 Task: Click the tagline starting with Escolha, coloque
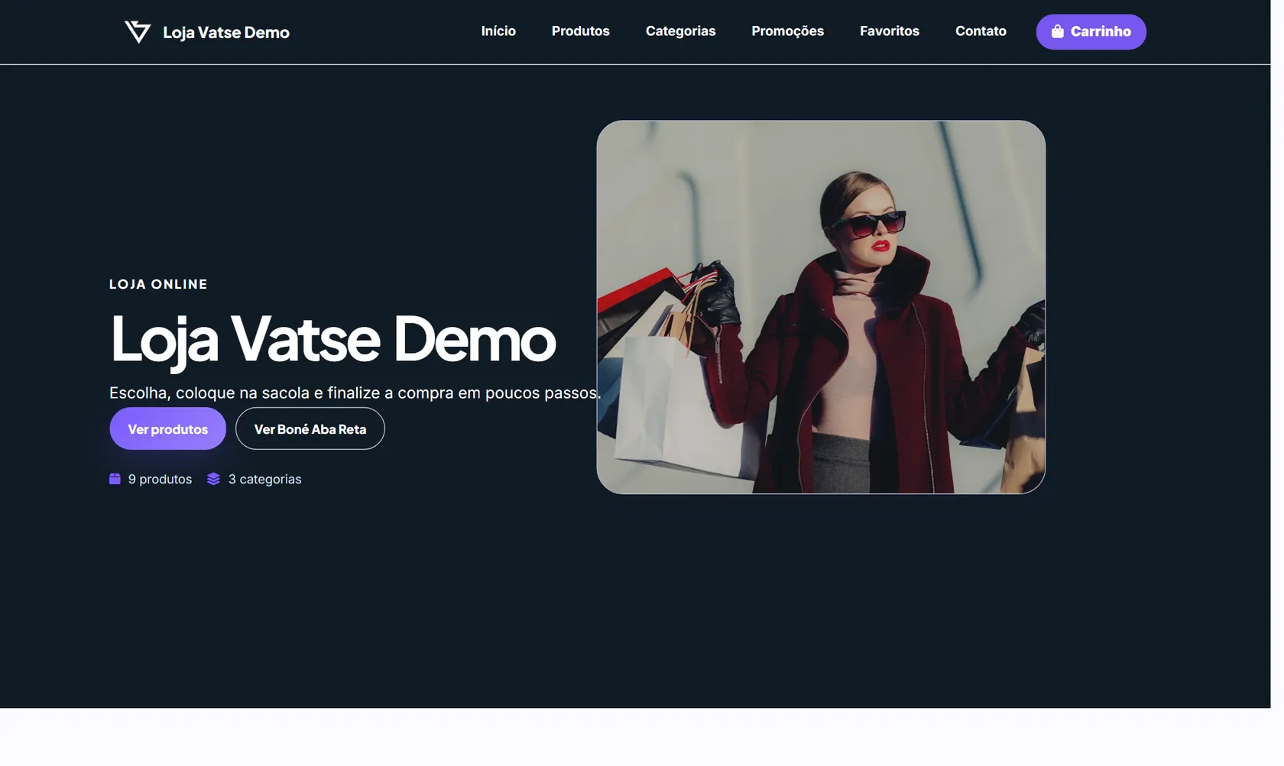tap(355, 393)
